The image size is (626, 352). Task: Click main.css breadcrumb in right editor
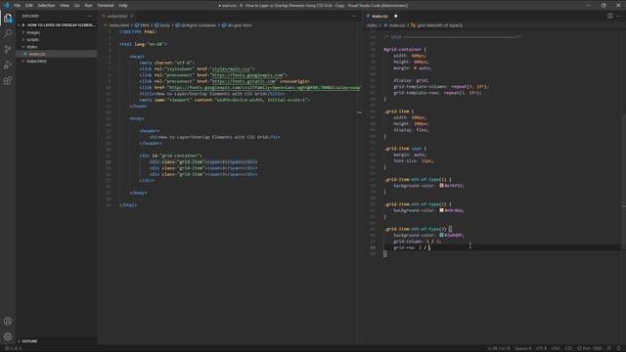coord(394,25)
